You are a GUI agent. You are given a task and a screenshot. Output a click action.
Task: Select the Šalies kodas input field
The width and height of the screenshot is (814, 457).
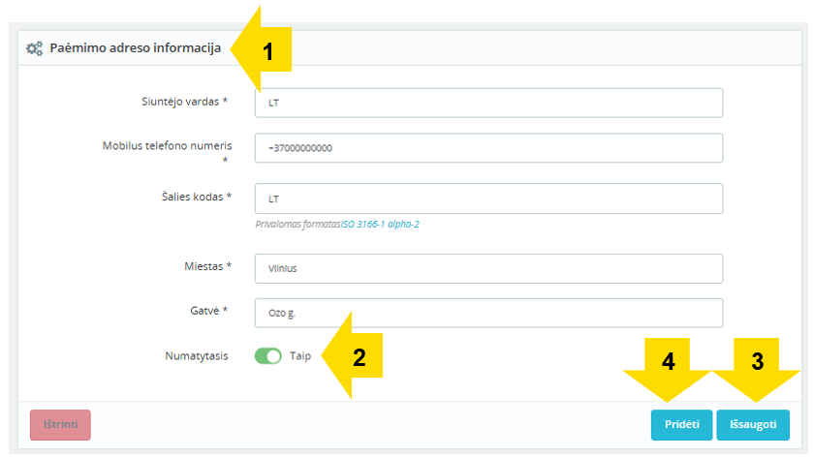point(488,198)
